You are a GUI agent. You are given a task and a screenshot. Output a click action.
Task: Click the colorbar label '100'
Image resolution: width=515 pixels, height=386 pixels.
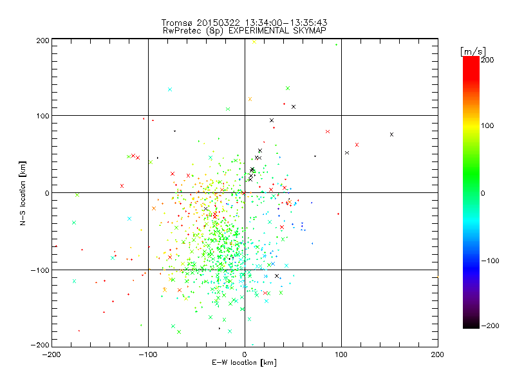(487, 125)
